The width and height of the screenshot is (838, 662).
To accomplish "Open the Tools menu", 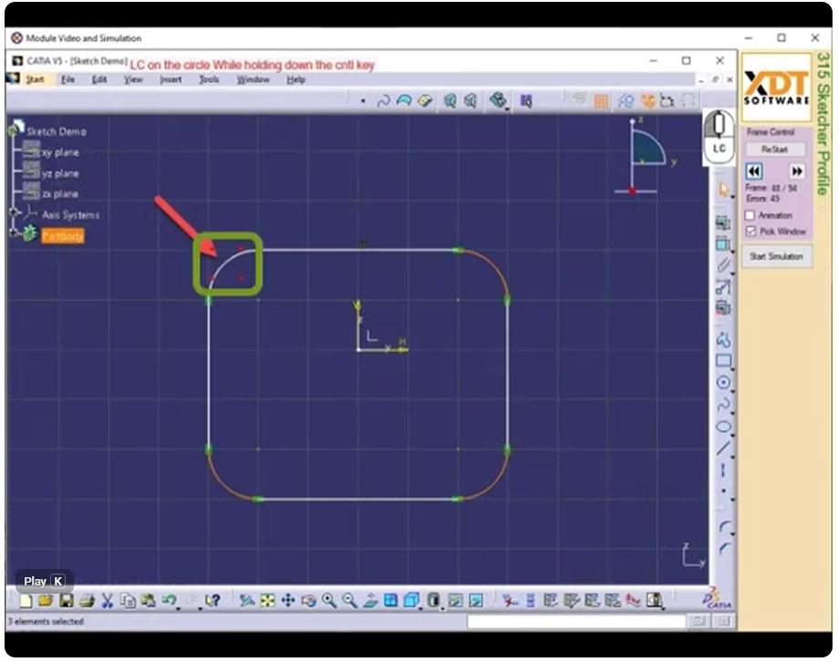I will coord(209,79).
